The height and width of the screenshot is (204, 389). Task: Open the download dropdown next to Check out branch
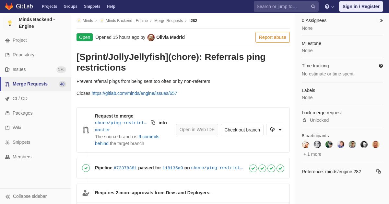tap(275, 130)
